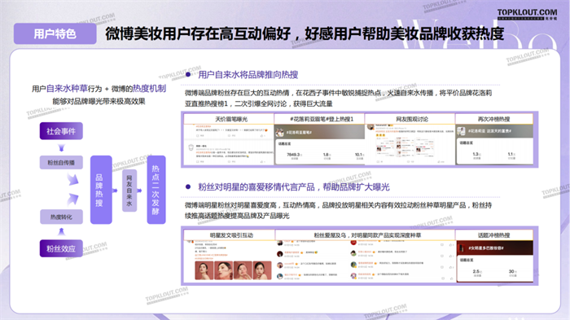Click bullet before 用户自来水将品牌推向热搜
This screenshot has height=320, width=570.
click(x=188, y=75)
